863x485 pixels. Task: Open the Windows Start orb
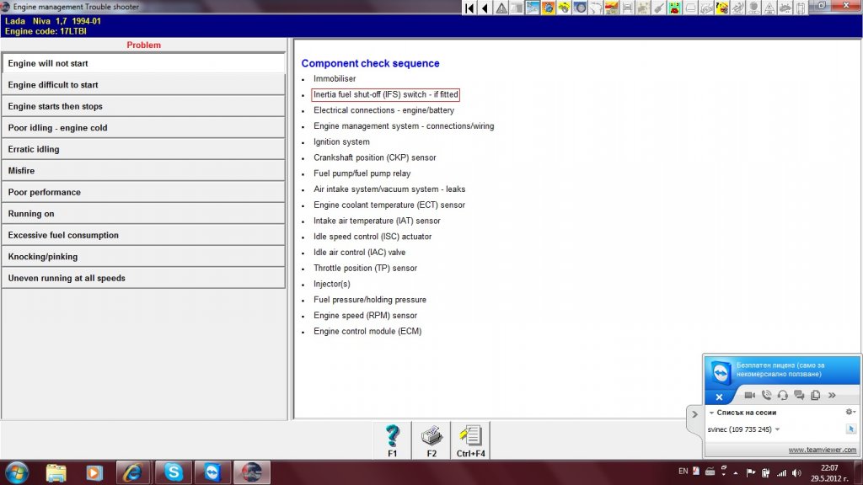(17, 472)
